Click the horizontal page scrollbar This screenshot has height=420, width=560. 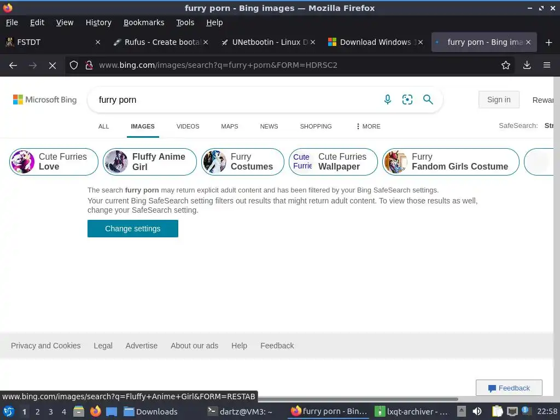click(x=358, y=399)
